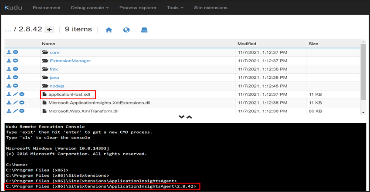Viewport: 370px width, 192px height.
Task: Click the file list scrollbar down arrow
Action: click(x=363, y=112)
